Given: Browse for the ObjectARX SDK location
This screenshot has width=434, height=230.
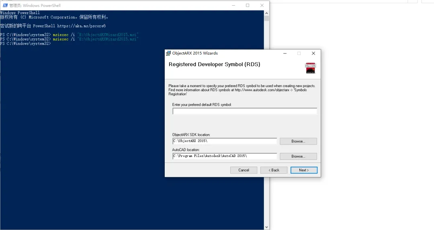Looking at the screenshot, I should [x=298, y=141].
